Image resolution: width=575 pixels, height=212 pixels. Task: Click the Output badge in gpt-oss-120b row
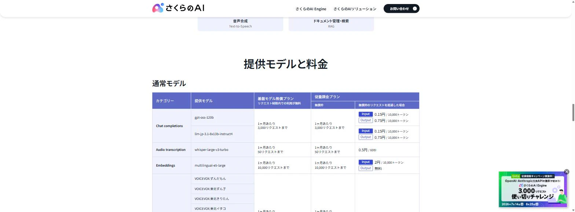point(366,120)
